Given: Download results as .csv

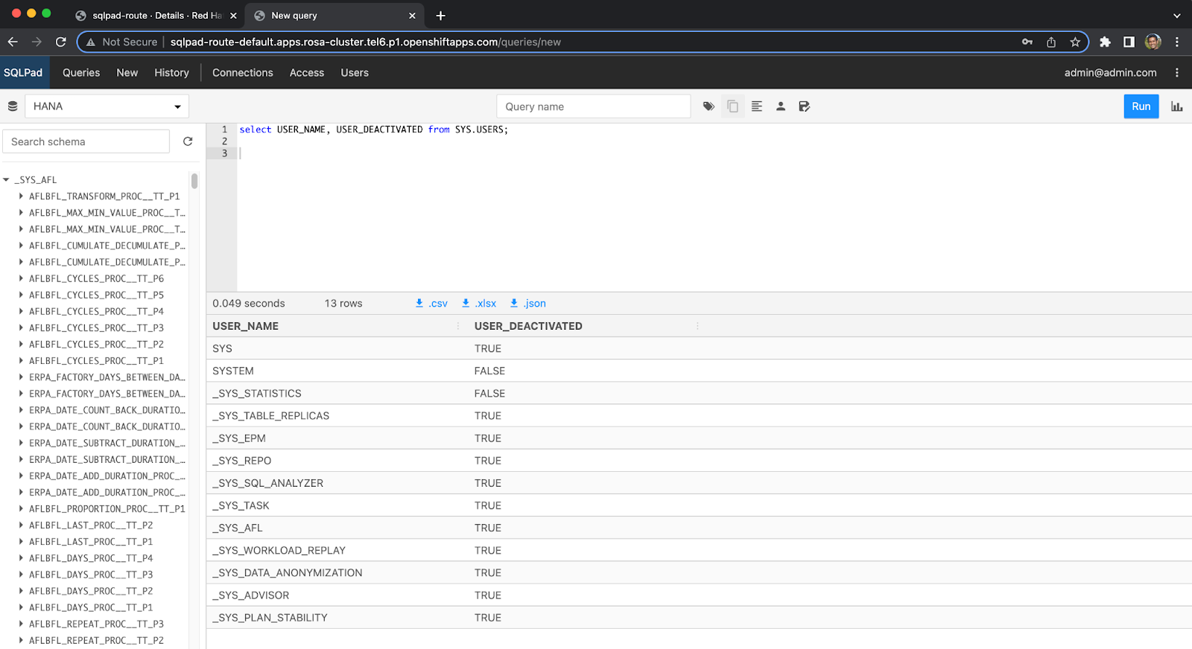Looking at the screenshot, I should 431,304.
